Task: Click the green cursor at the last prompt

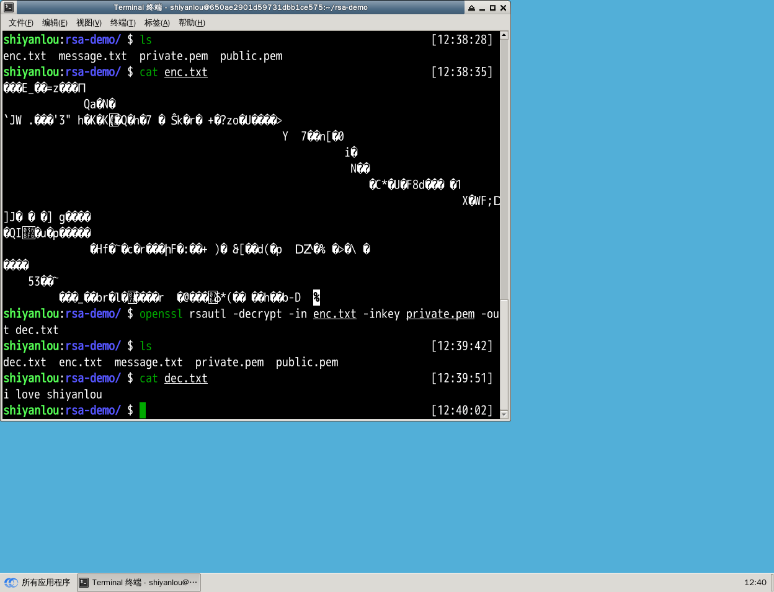Action: pyautogui.click(x=143, y=410)
